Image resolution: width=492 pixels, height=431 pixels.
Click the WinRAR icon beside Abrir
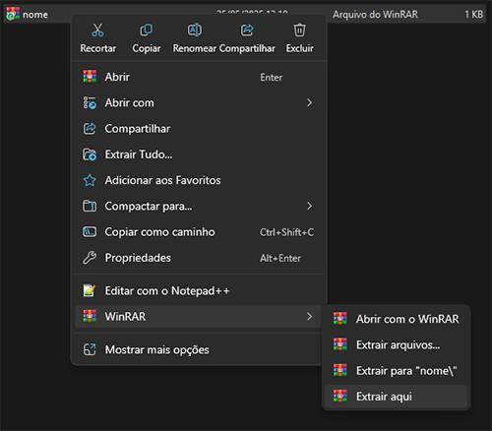[90, 77]
